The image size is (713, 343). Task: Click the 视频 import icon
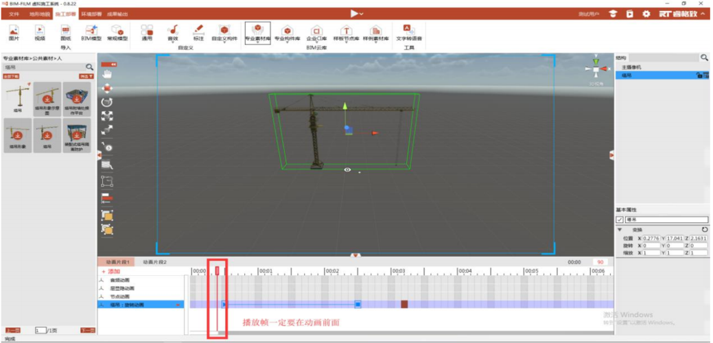[40, 32]
